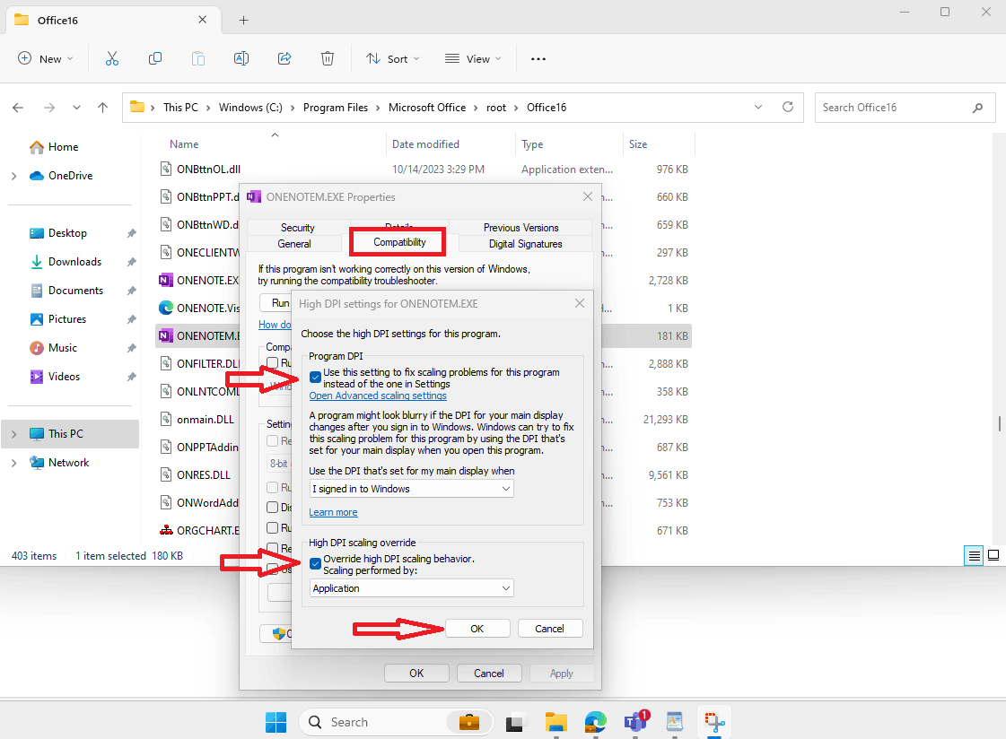Click OK in High DPI settings dialog
The image size is (1006, 739).
click(x=477, y=628)
